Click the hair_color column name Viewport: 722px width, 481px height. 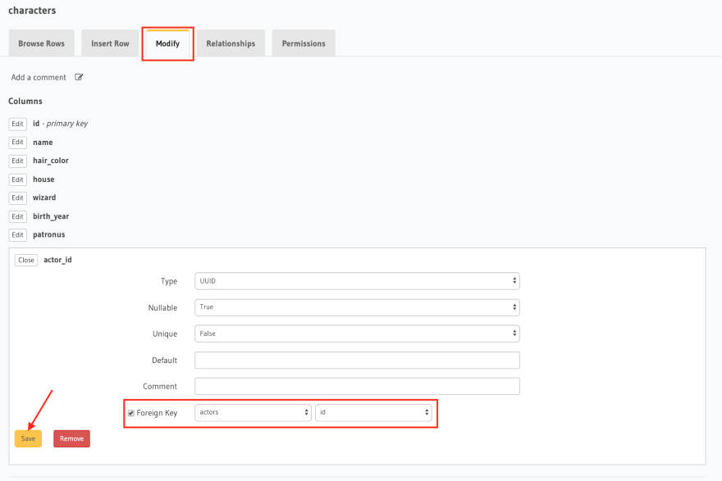pos(51,161)
